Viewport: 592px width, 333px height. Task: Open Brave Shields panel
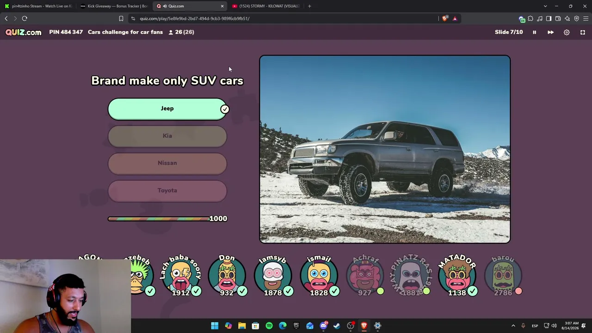click(445, 18)
